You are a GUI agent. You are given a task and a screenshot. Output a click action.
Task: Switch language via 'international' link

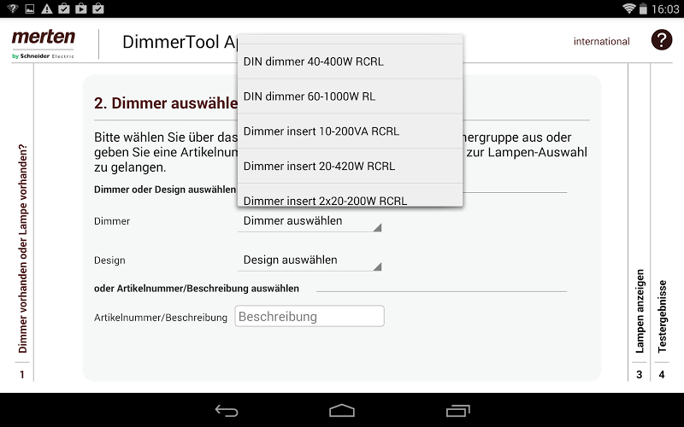coord(602,41)
